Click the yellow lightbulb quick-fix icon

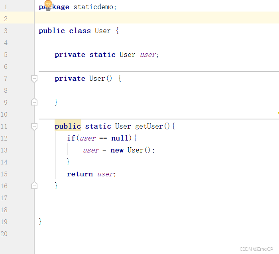pos(48,6)
